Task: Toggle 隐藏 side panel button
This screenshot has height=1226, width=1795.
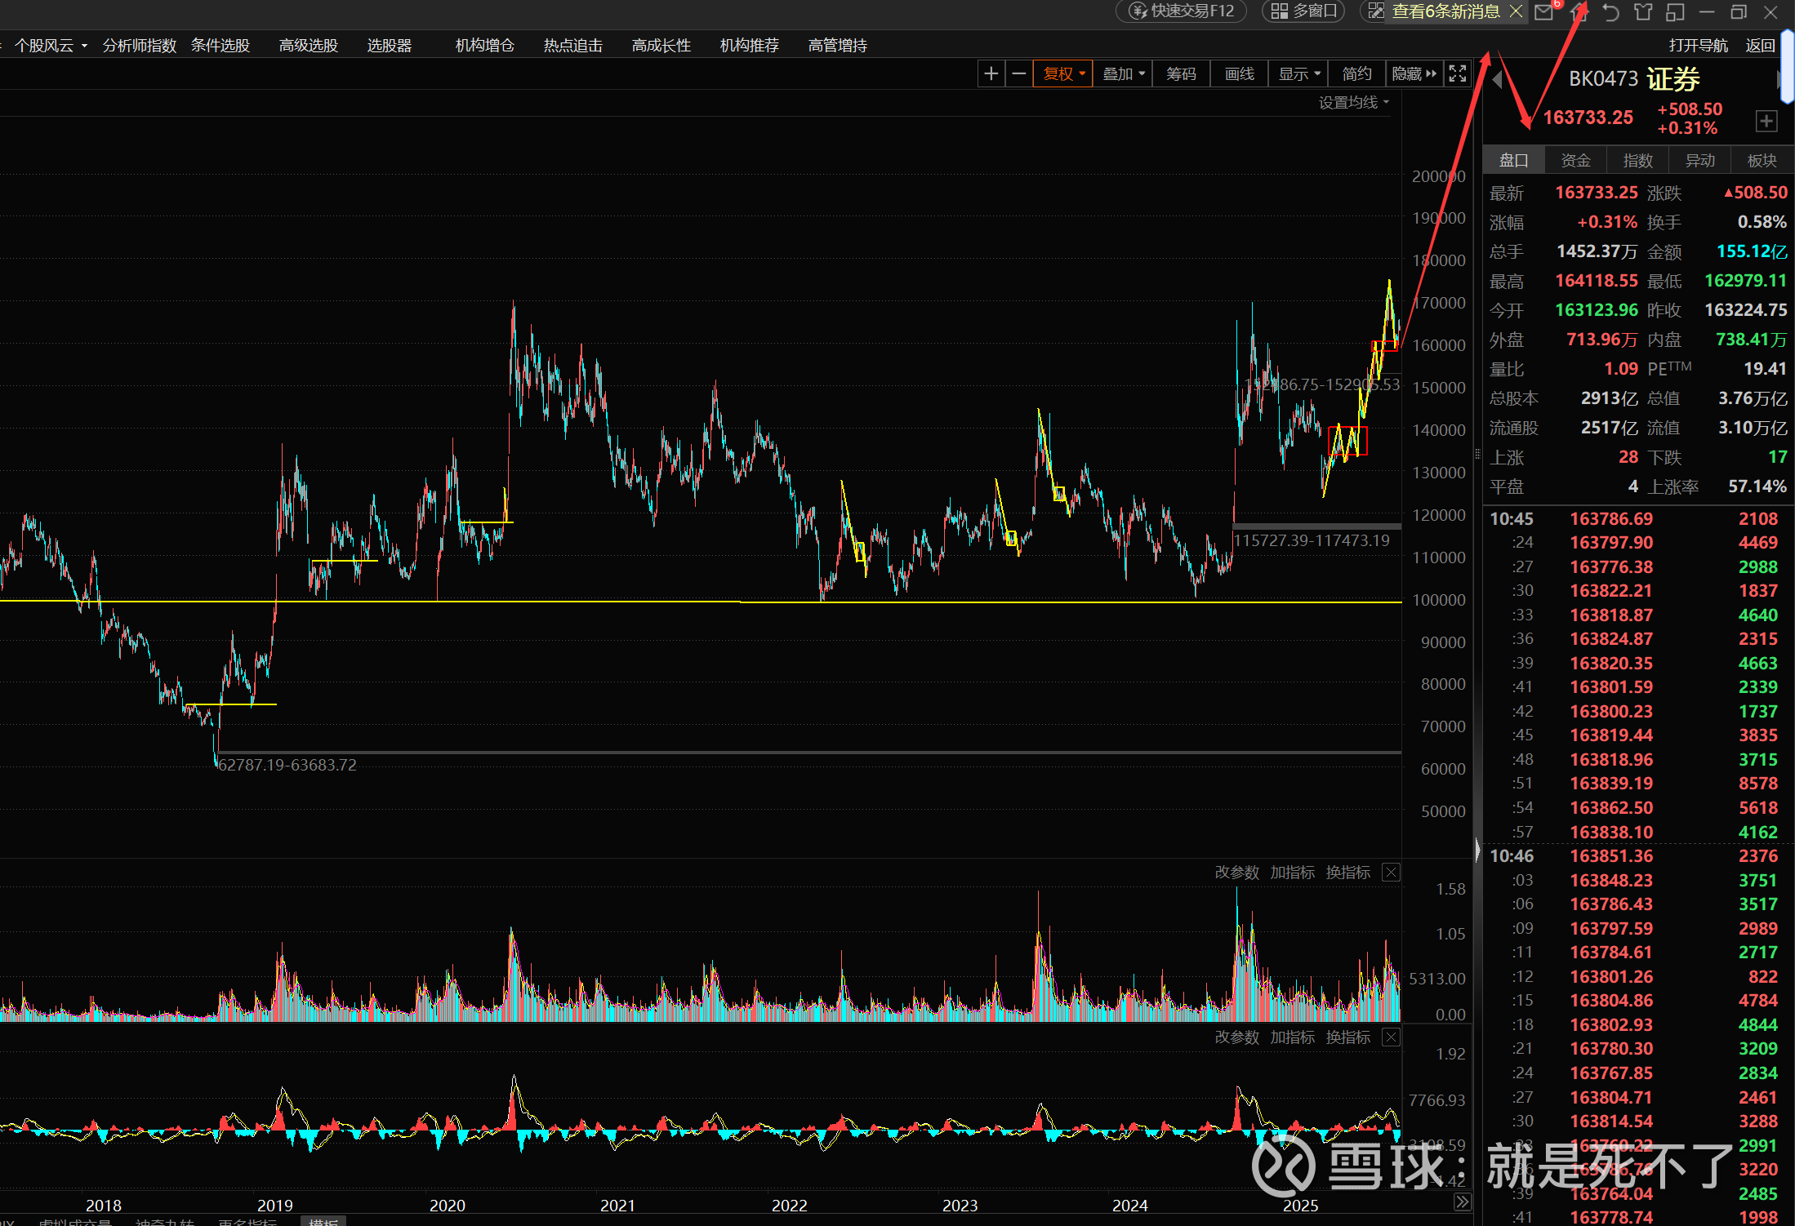Action: coord(1414,74)
